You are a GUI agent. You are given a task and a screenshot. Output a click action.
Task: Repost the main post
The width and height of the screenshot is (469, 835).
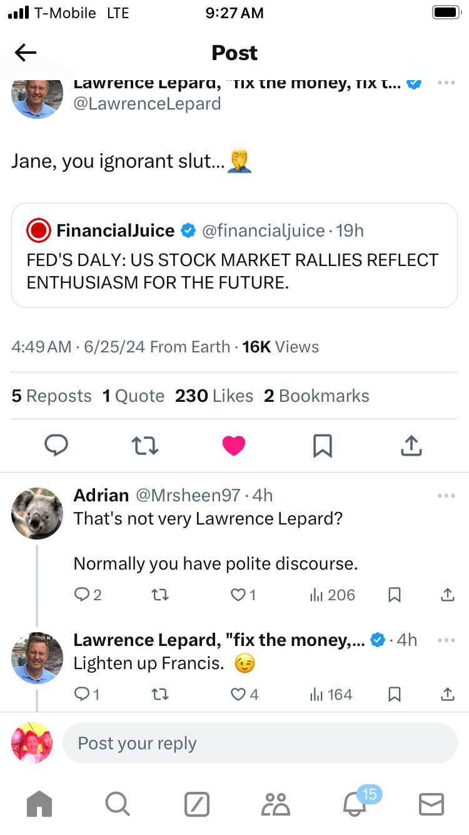pyautogui.click(x=145, y=446)
